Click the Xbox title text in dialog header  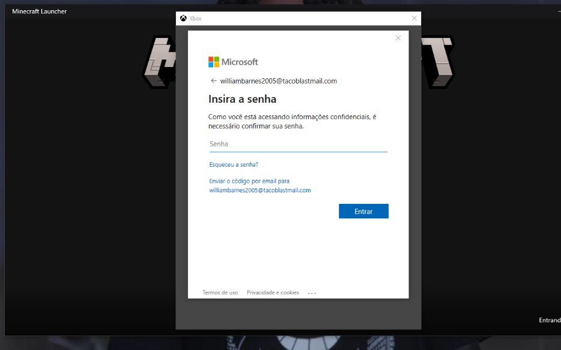click(195, 19)
